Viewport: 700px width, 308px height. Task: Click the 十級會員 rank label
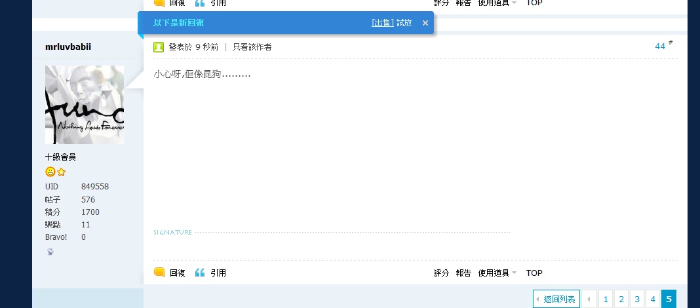pyautogui.click(x=60, y=157)
